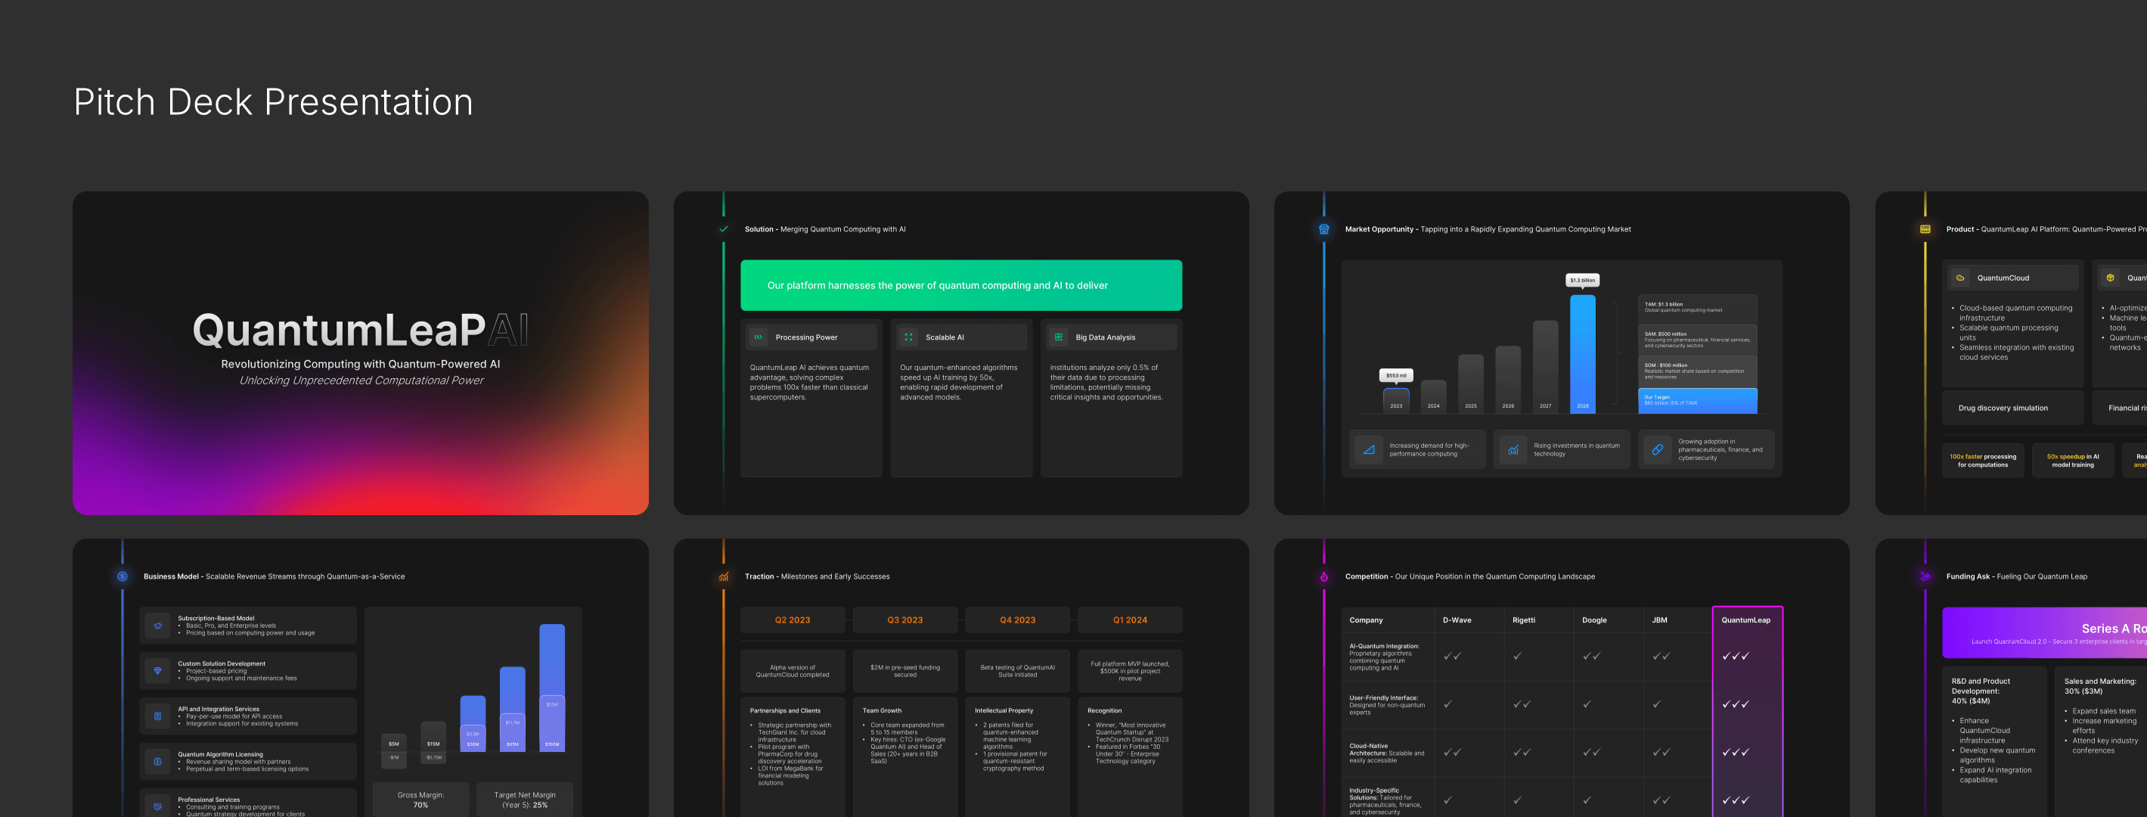Click the icon for API and Integration Services

pos(157,716)
